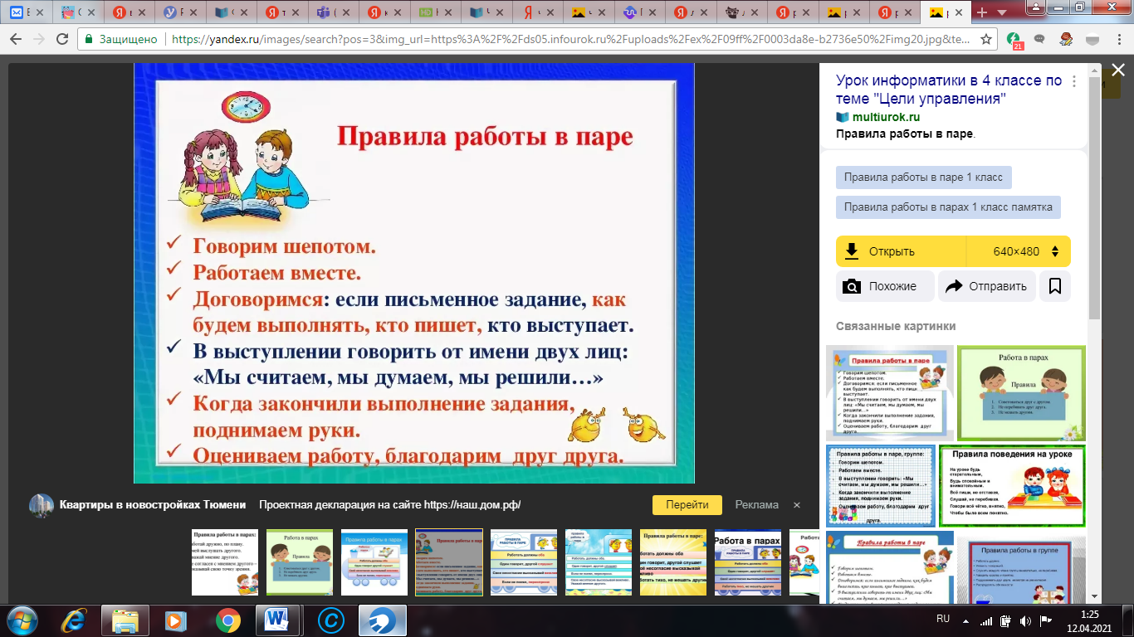Open the lesson title link Урок информатики
This screenshot has width=1134, height=637.
[949, 90]
